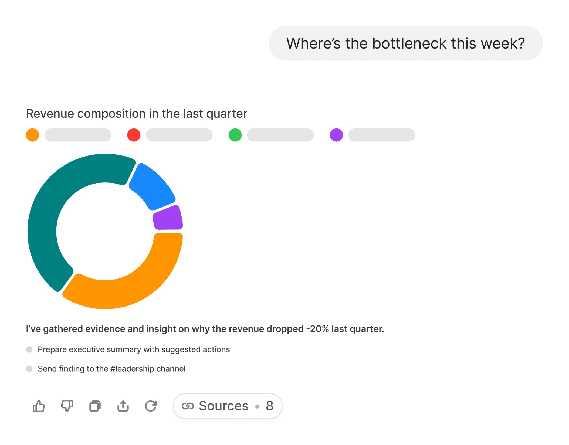Select 'Send finding to the #leadership channel'
Viewport: 569px width, 445px height.
coord(111,369)
